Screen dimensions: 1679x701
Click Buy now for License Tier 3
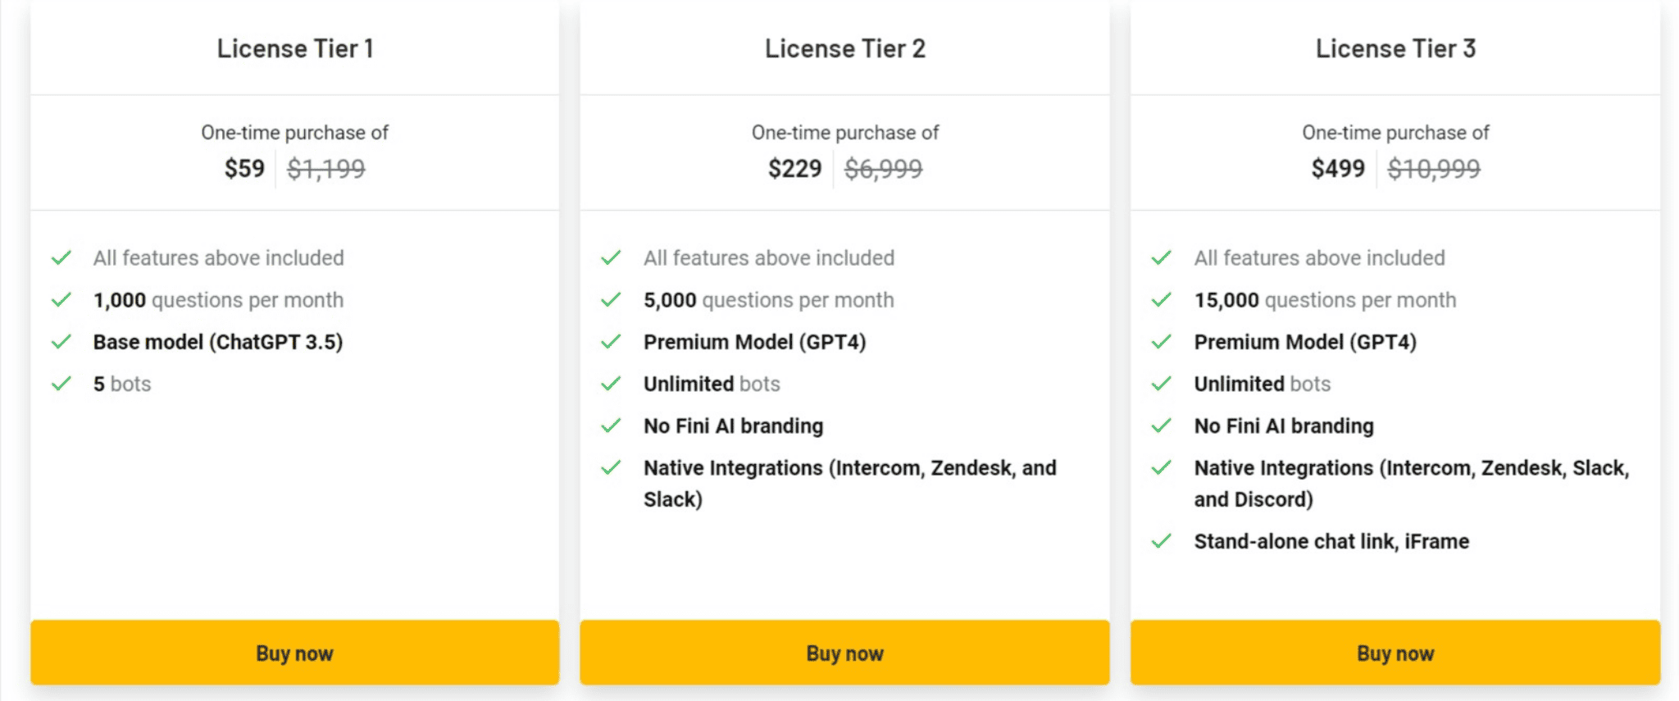click(x=1395, y=653)
